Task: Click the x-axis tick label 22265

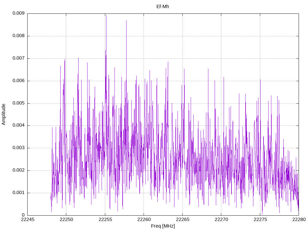Action: (183, 220)
